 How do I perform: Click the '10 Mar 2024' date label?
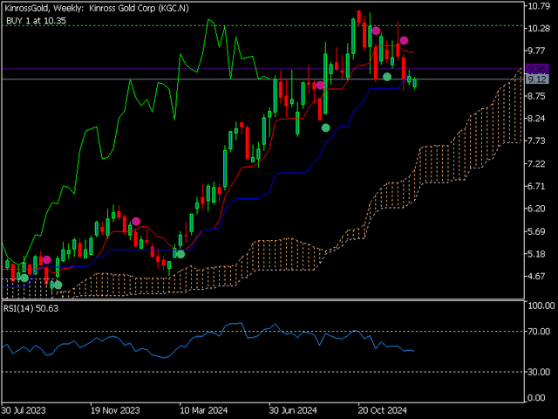[203, 410]
